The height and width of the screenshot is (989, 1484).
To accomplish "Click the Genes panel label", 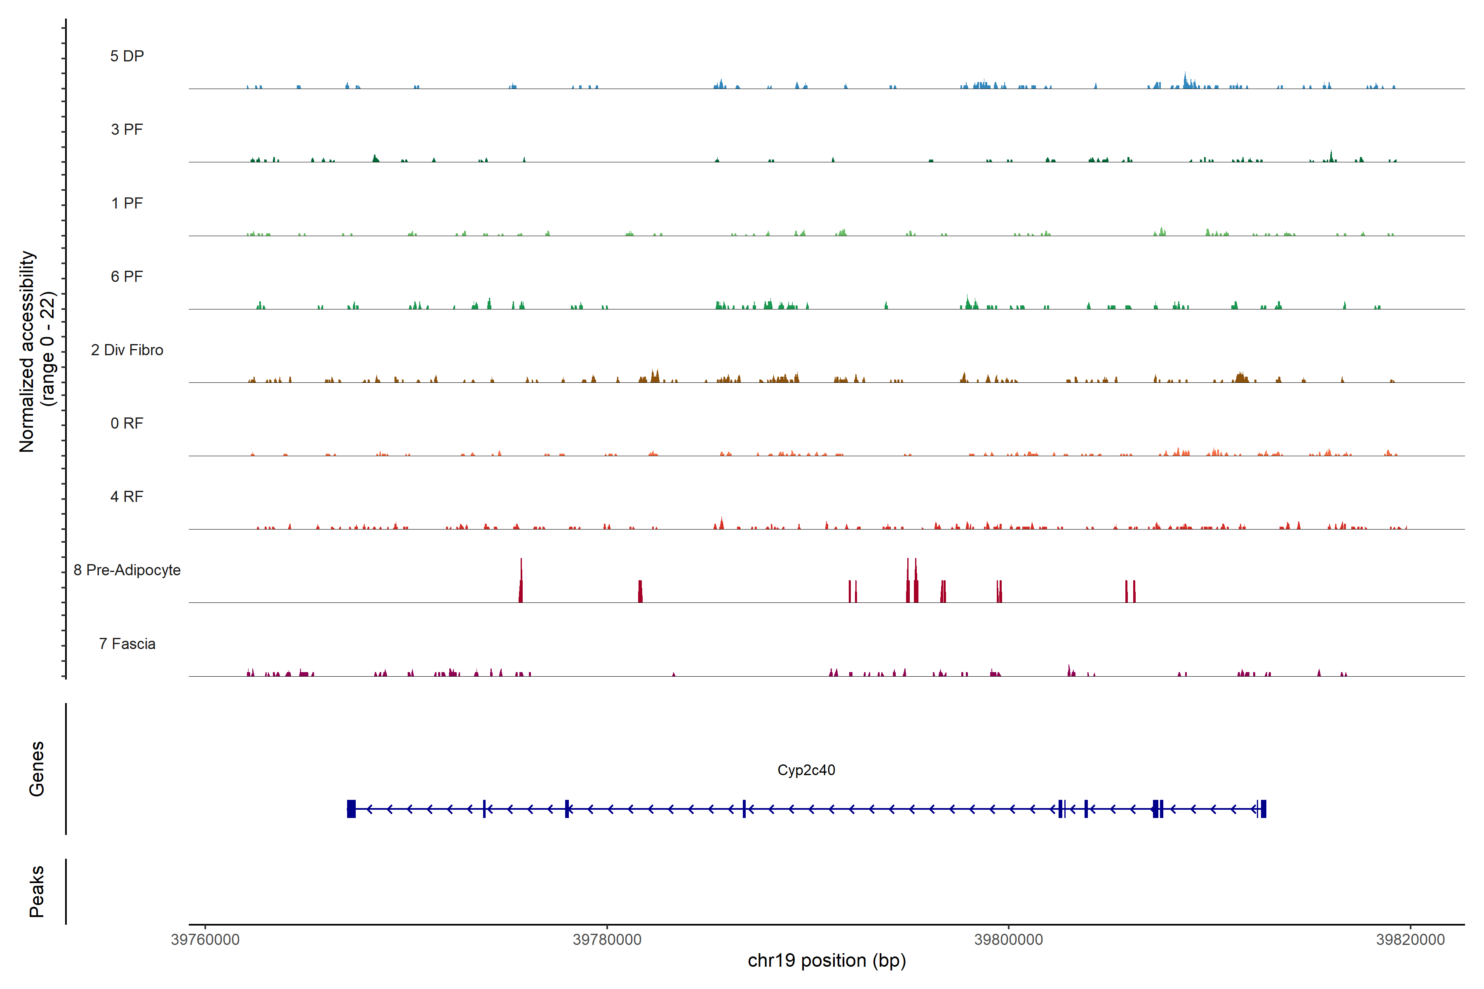I will 37,769.
